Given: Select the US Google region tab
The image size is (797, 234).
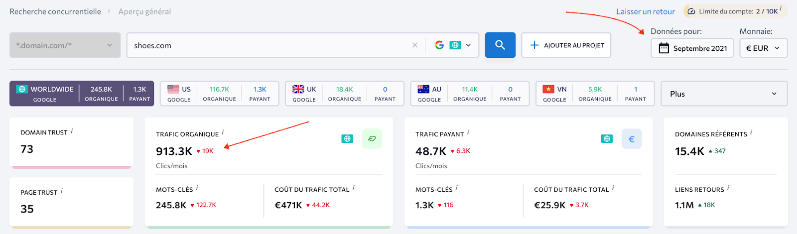Looking at the screenshot, I should point(220,94).
